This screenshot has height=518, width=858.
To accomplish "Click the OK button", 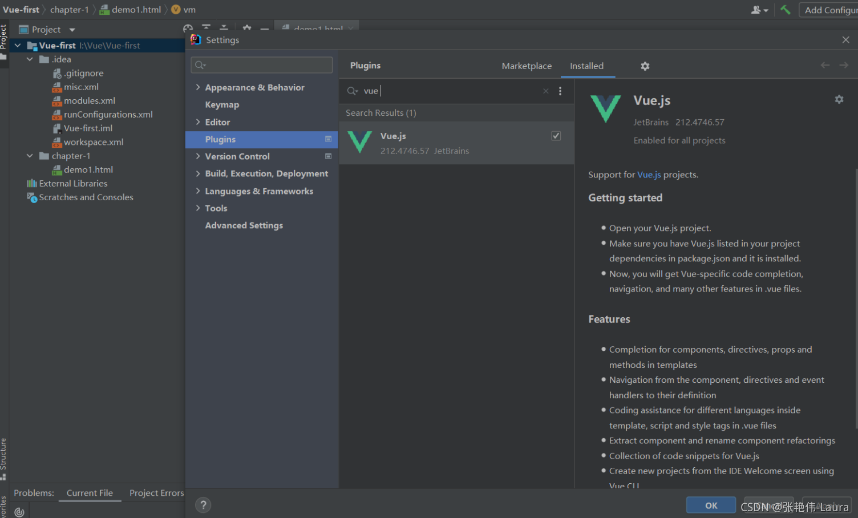I will (711, 505).
